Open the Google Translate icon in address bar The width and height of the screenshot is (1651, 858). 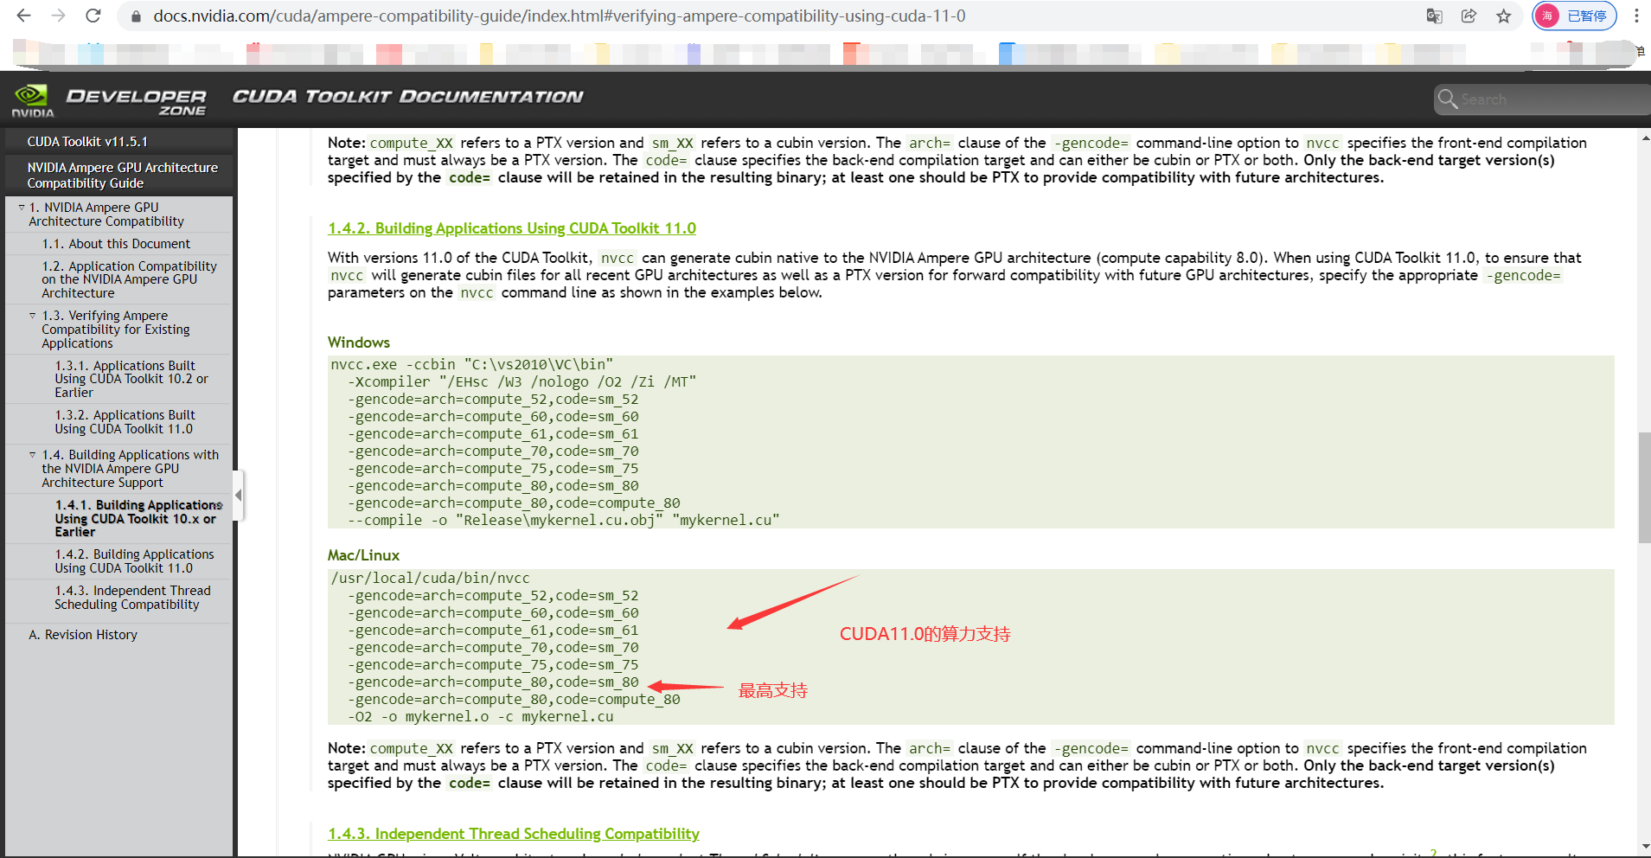click(x=1434, y=16)
